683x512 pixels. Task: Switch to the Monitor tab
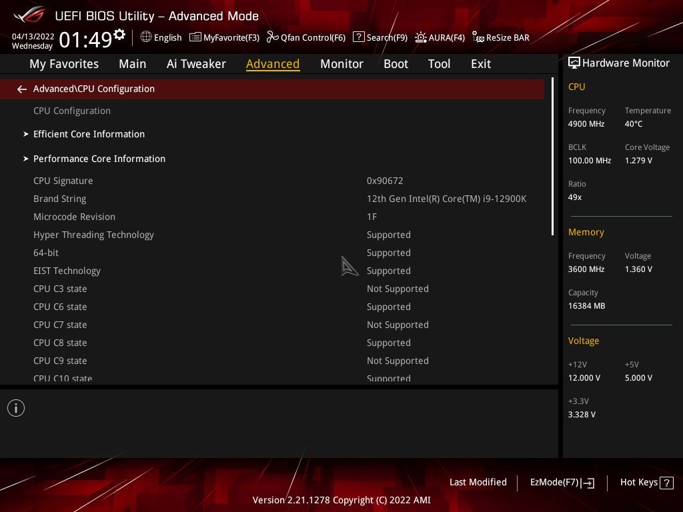[341, 64]
